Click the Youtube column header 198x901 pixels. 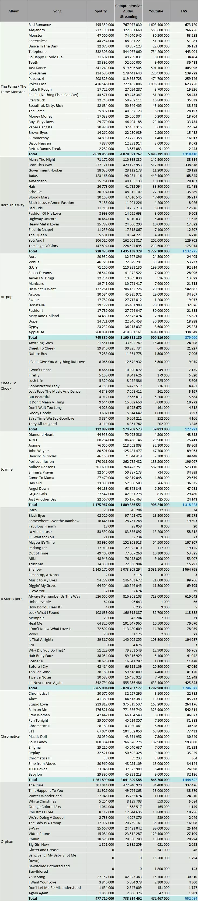coord(156,11)
